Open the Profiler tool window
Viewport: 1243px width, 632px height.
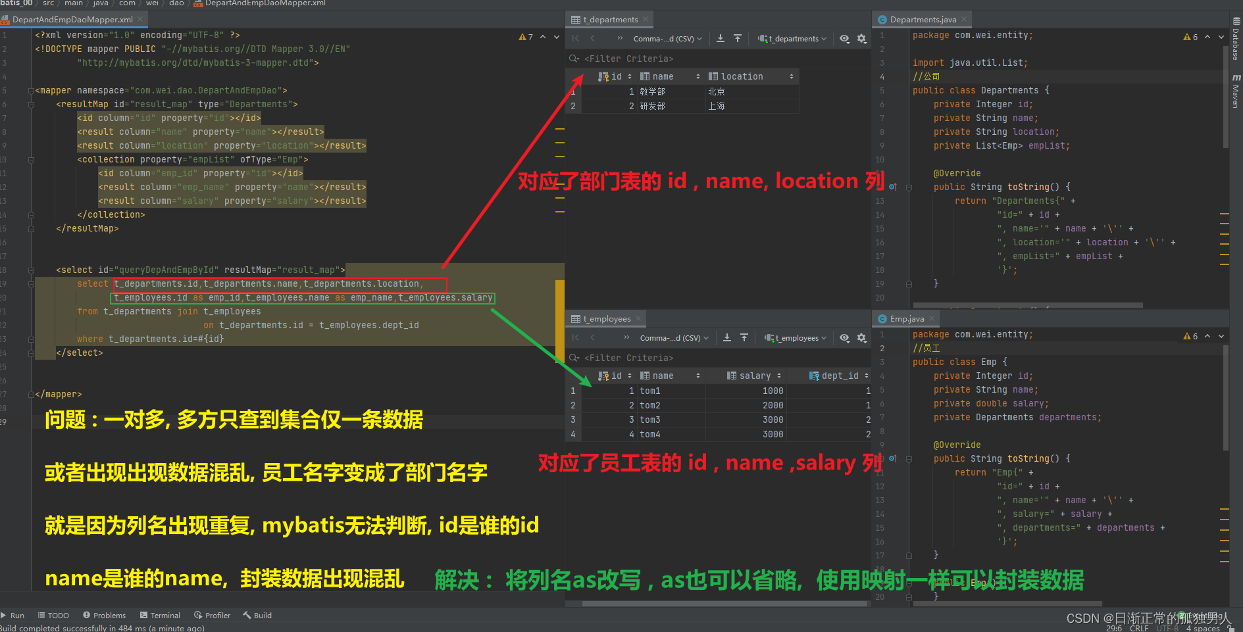(x=212, y=616)
